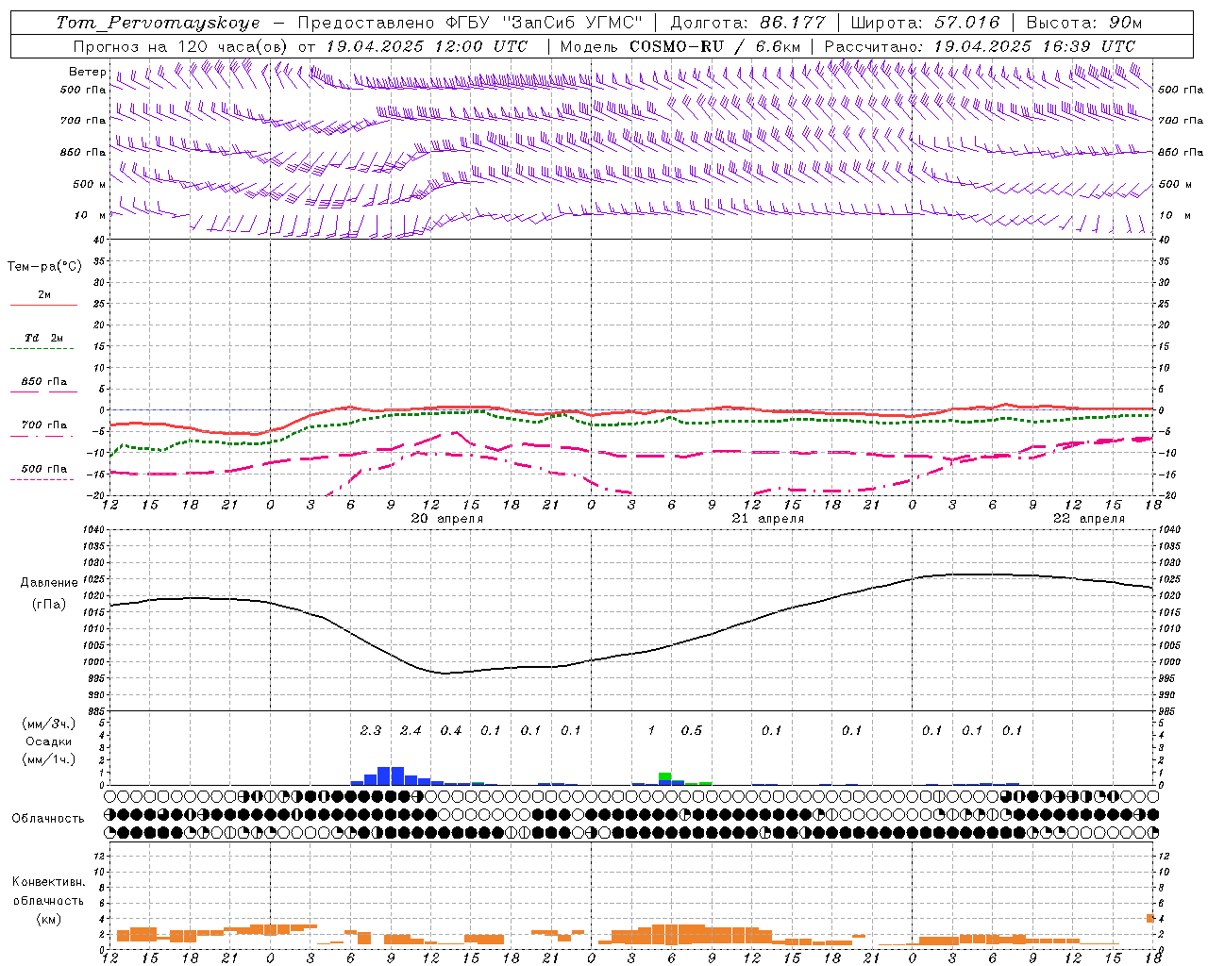
Task: Select the 21 апреля date label
Action: [768, 519]
